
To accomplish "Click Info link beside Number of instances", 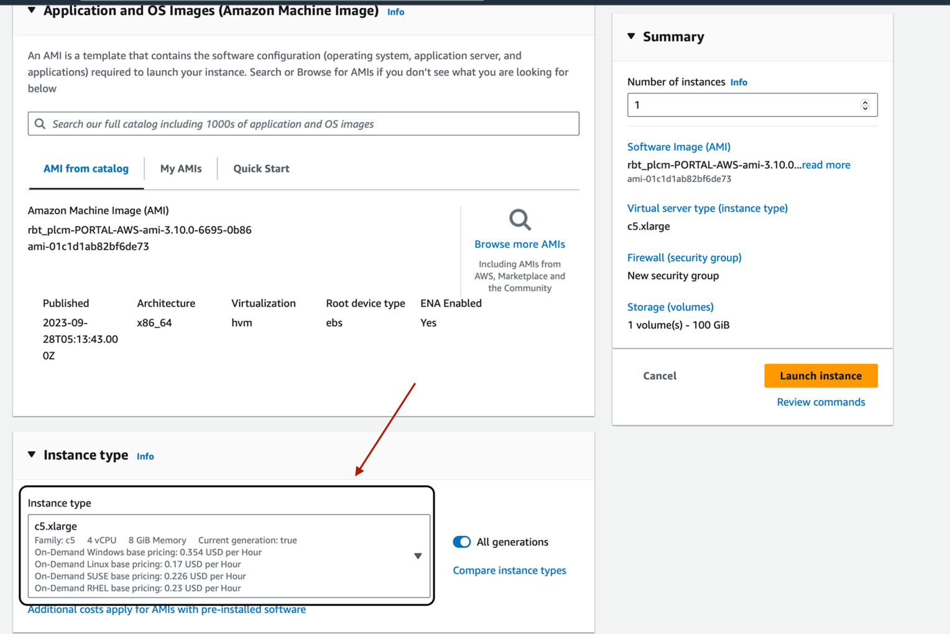I will (x=739, y=82).
